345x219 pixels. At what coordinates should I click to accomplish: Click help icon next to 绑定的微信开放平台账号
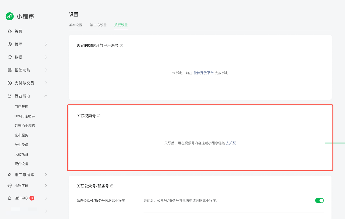[121, 45]
